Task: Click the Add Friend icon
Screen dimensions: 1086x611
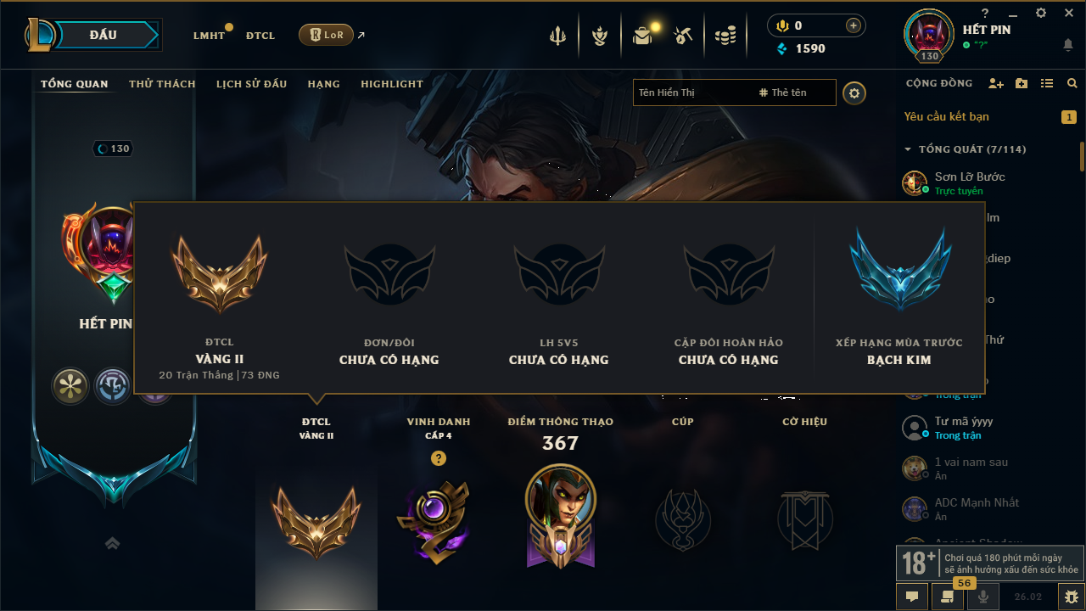Action: 996,83
